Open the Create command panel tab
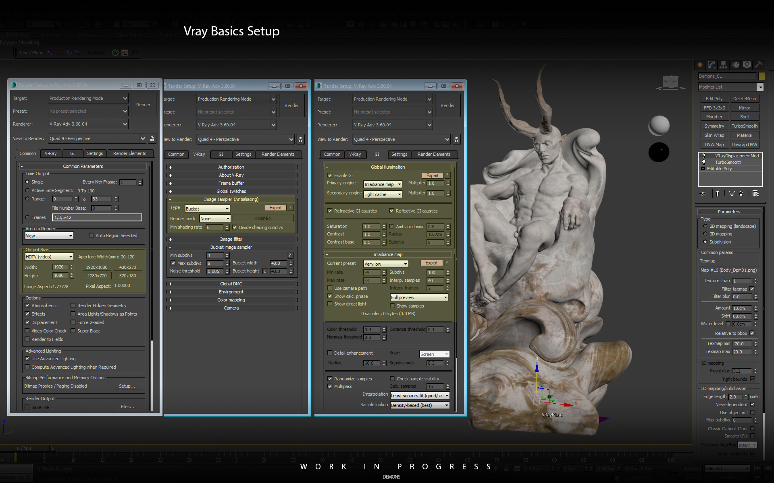 pos(700,65)
